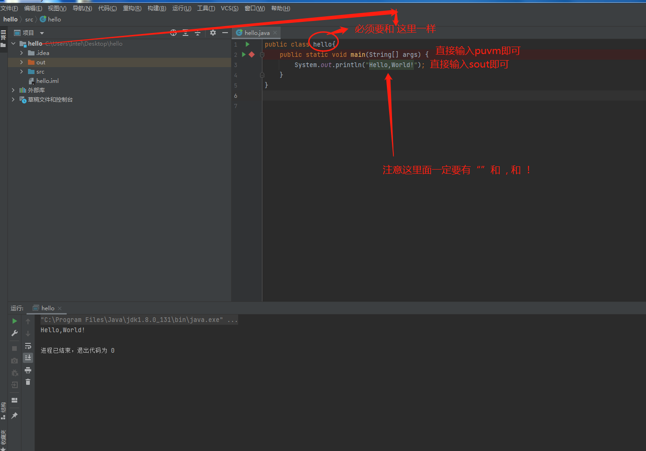Open the 运行(U) menu
The image size is (646, 451).
182,8
